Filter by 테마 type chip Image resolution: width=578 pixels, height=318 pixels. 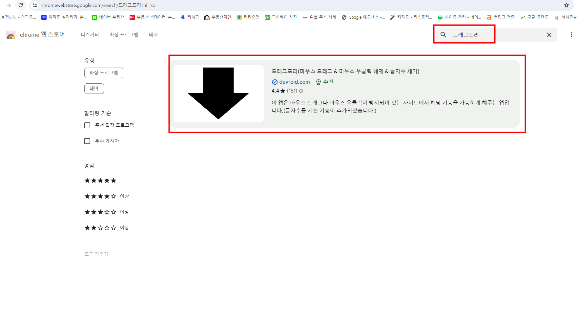click(94, 88)
